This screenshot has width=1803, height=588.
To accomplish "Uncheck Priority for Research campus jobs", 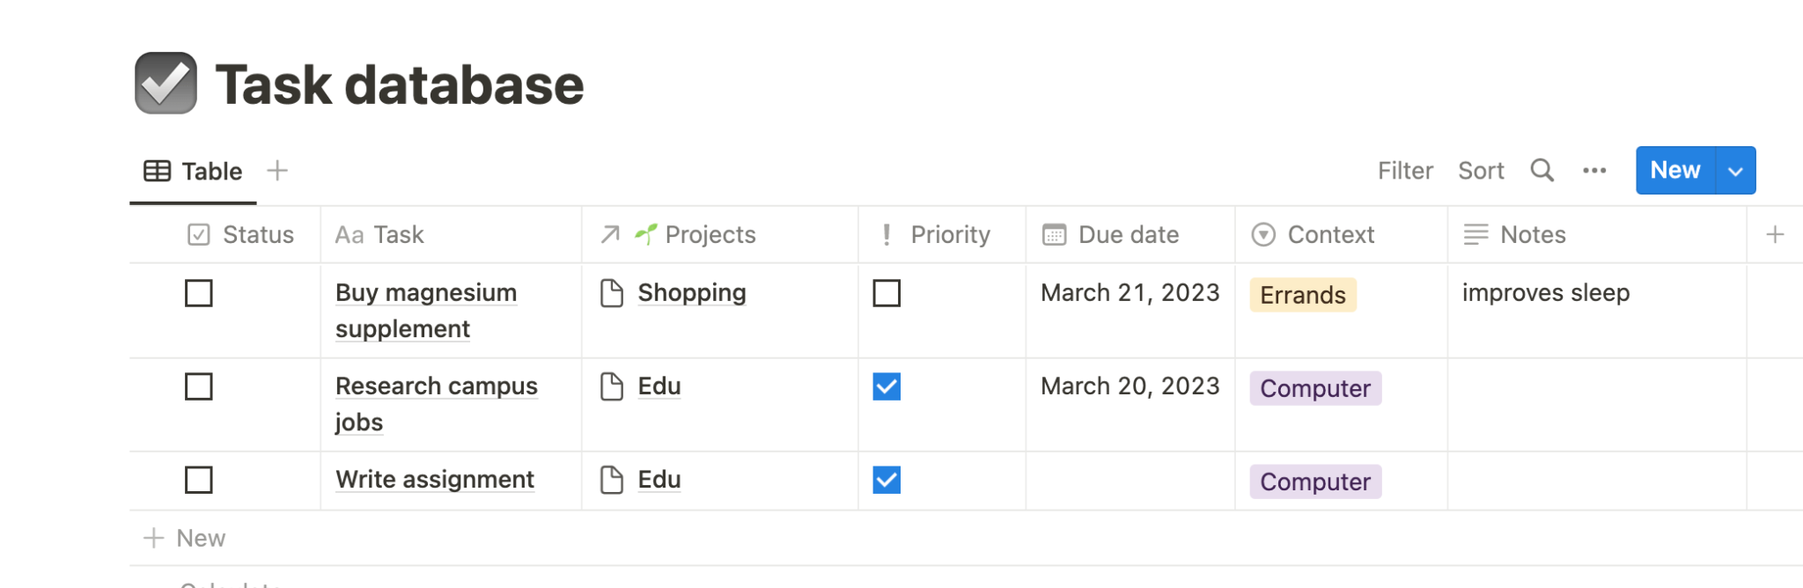I will 887,386.
